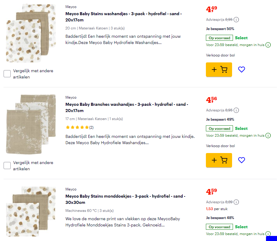
Task: Click the heart icon for the Stains washandjes
Action: click(x=241, y=69)
